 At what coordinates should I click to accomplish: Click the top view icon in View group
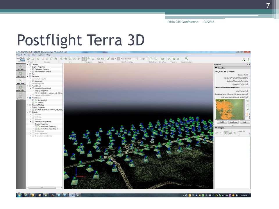79,59
